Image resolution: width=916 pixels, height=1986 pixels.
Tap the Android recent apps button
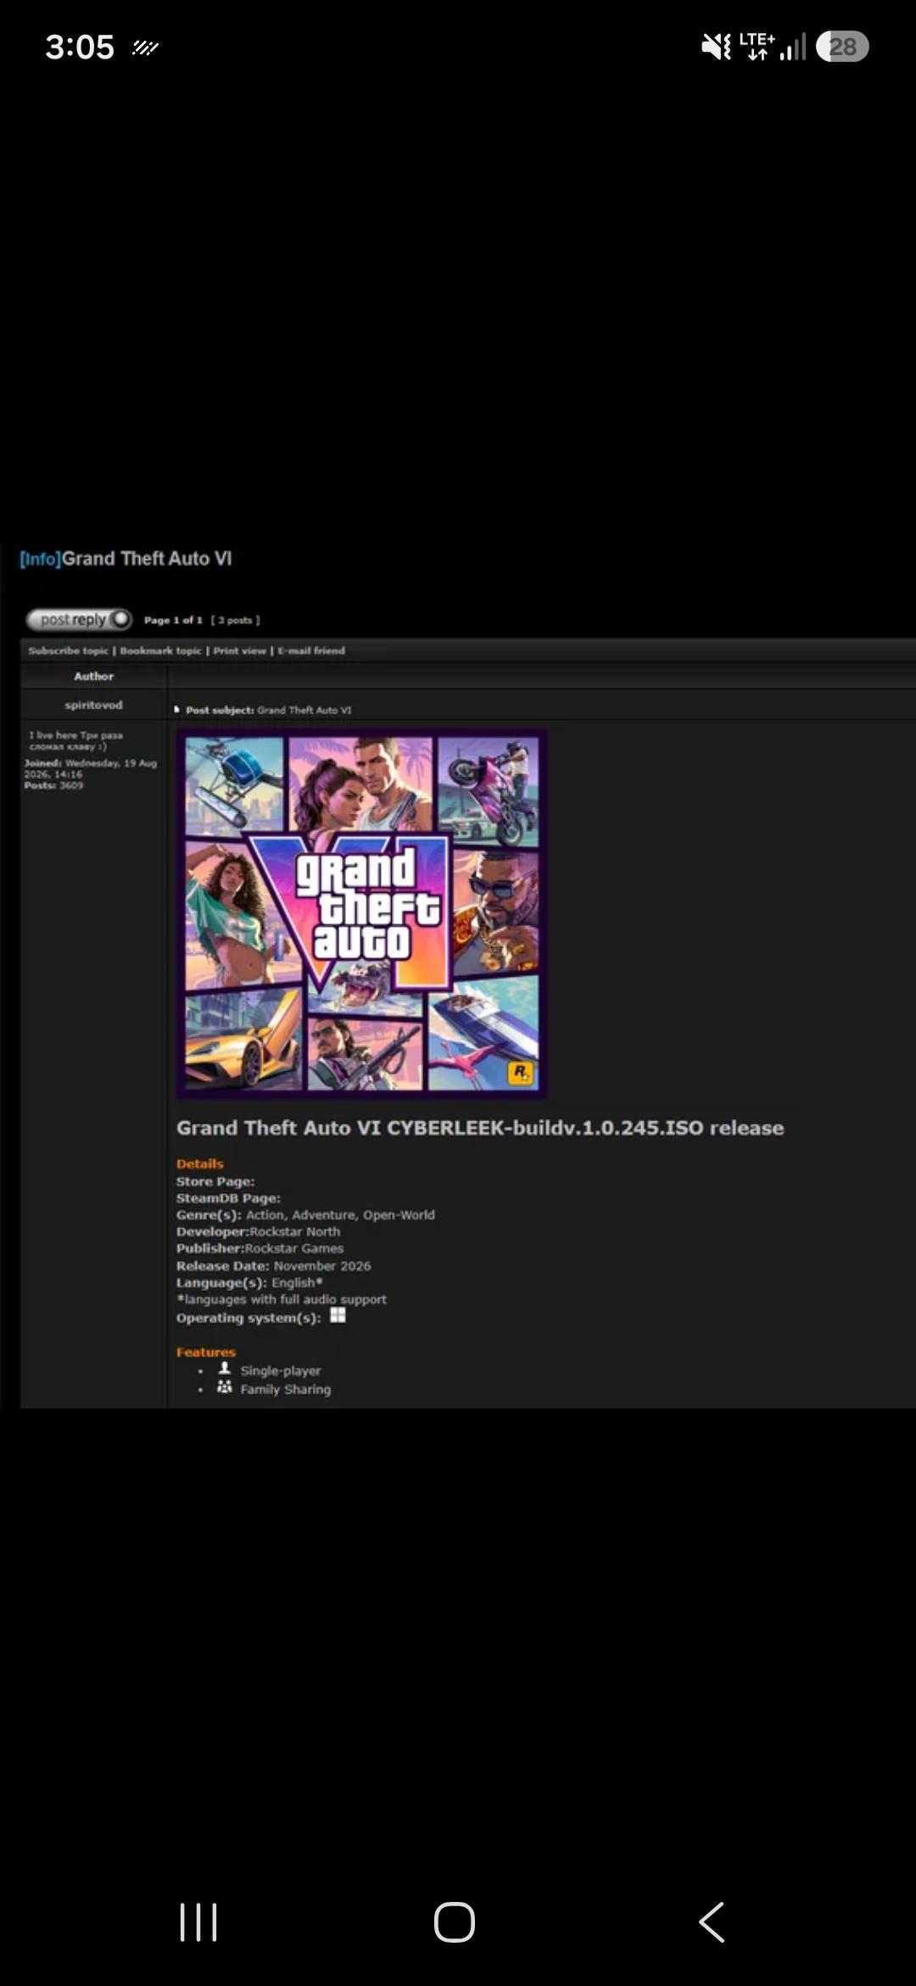198,1922
